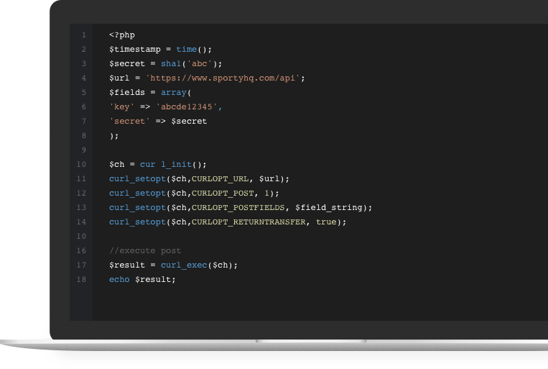548x369 pixels.
Task: Place cursor on the <?php opening tag
Action: [x=121, y=35]
